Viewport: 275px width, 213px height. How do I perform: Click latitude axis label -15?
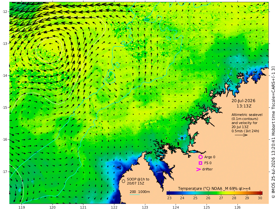pyautogui.click(x=5, y=107)
